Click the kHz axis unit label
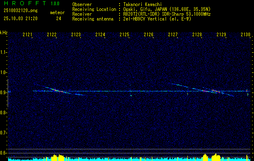The image size is (254, 161). click(x=4, y=33)
